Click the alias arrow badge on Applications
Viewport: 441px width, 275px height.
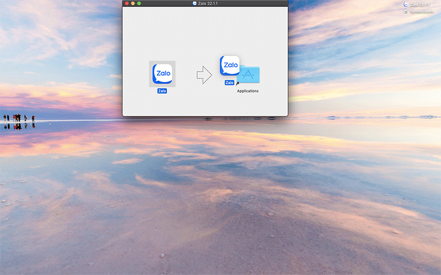[x=238, y=84]
